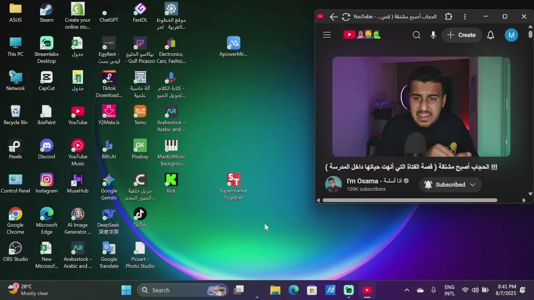
Task: Open OneDrive cloud tray icon
Action: 420,290
